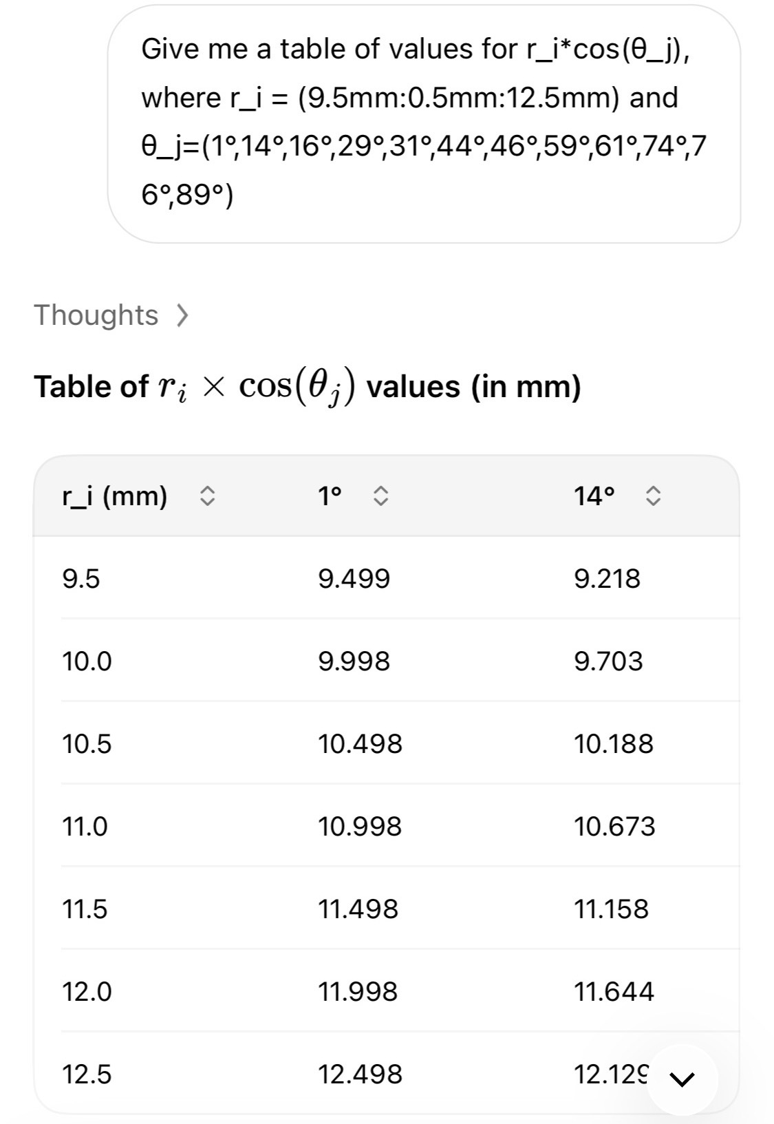Select cell 10.498 in row 10.5
Screen dimensions: 774x1124
coord(360,743)
